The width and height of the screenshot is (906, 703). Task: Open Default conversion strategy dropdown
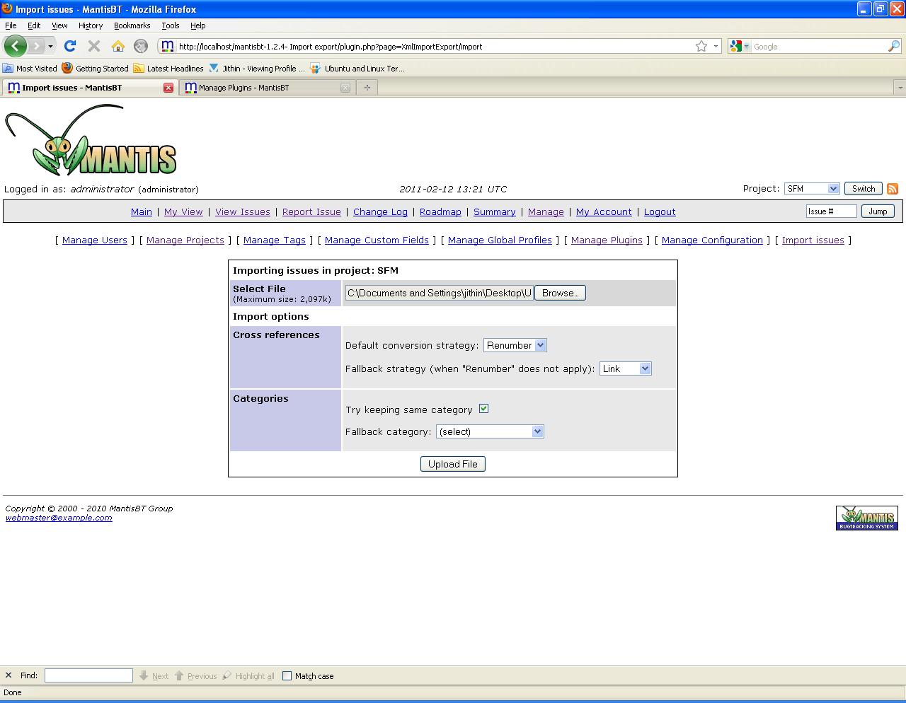tap(515, 345)
